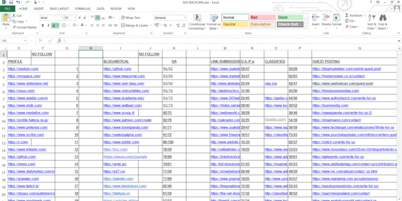Switch to the DATA tab
402x201 pixels.
coord(100,9)
